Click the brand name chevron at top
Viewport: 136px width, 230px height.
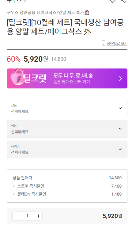coord(25,1)
